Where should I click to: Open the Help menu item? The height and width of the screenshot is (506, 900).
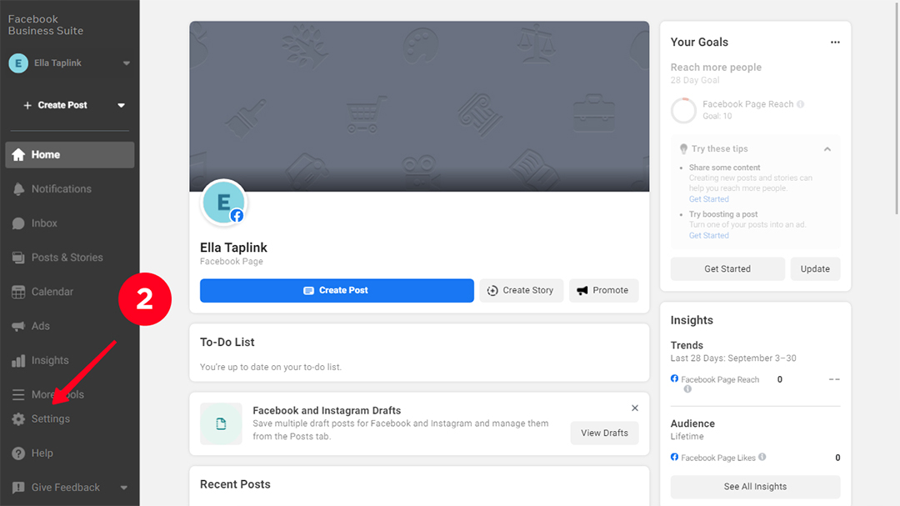click(x=69, y=453)
